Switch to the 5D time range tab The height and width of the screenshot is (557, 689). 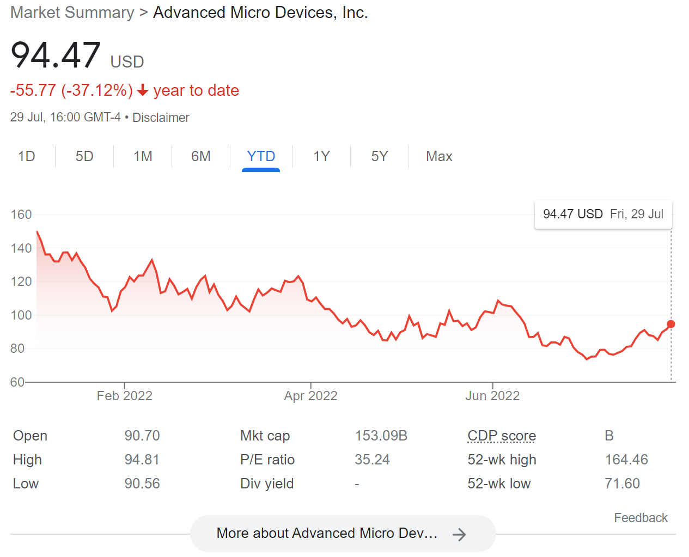84,157
